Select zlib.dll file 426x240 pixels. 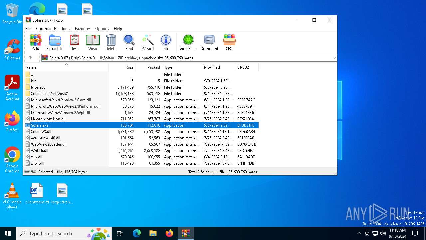pos(141,157)
